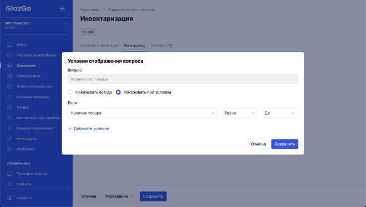Screen dimensions: 366x207
Task: Expand the Пространство project selector chevron
Action: pos(66,23)
